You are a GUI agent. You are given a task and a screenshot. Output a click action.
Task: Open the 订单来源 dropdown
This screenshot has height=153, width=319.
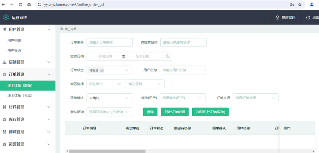pyautogui.click(x=256, y=98)
